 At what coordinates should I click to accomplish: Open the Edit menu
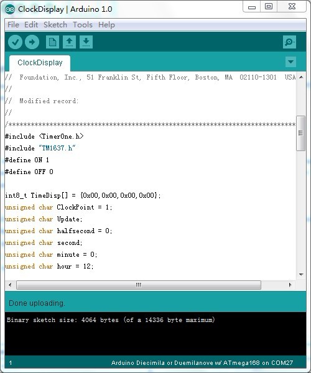click(x=31, y=25)
